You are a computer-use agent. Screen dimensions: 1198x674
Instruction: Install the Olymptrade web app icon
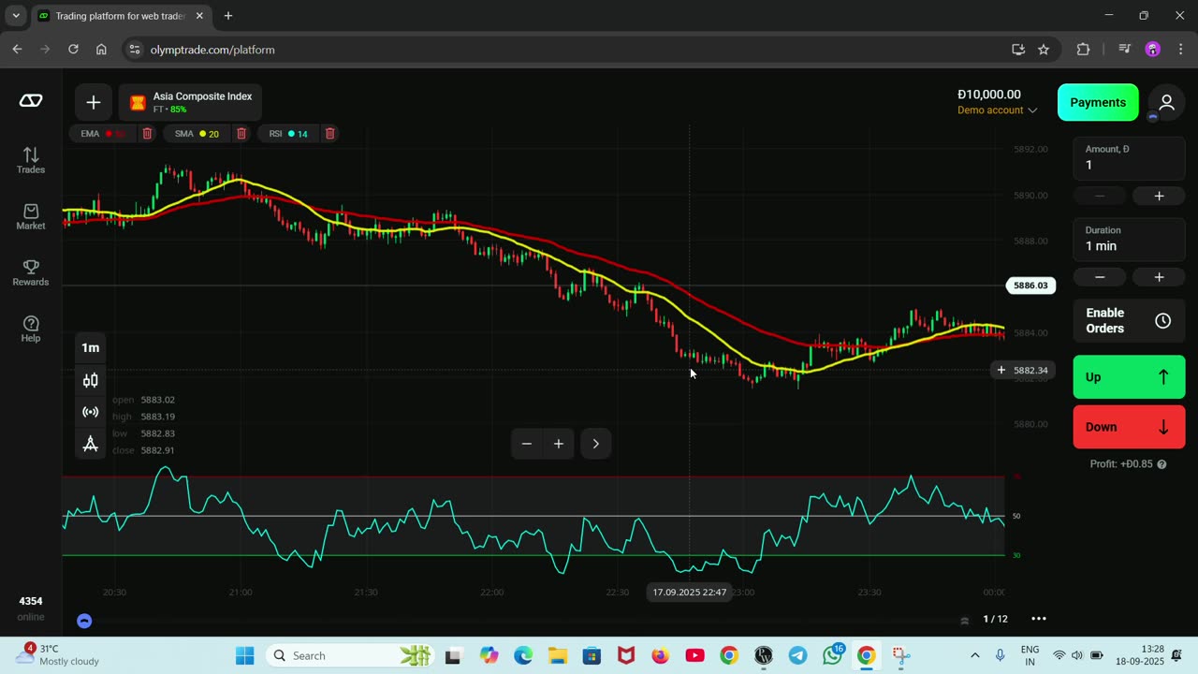(x=1018, y=50)
